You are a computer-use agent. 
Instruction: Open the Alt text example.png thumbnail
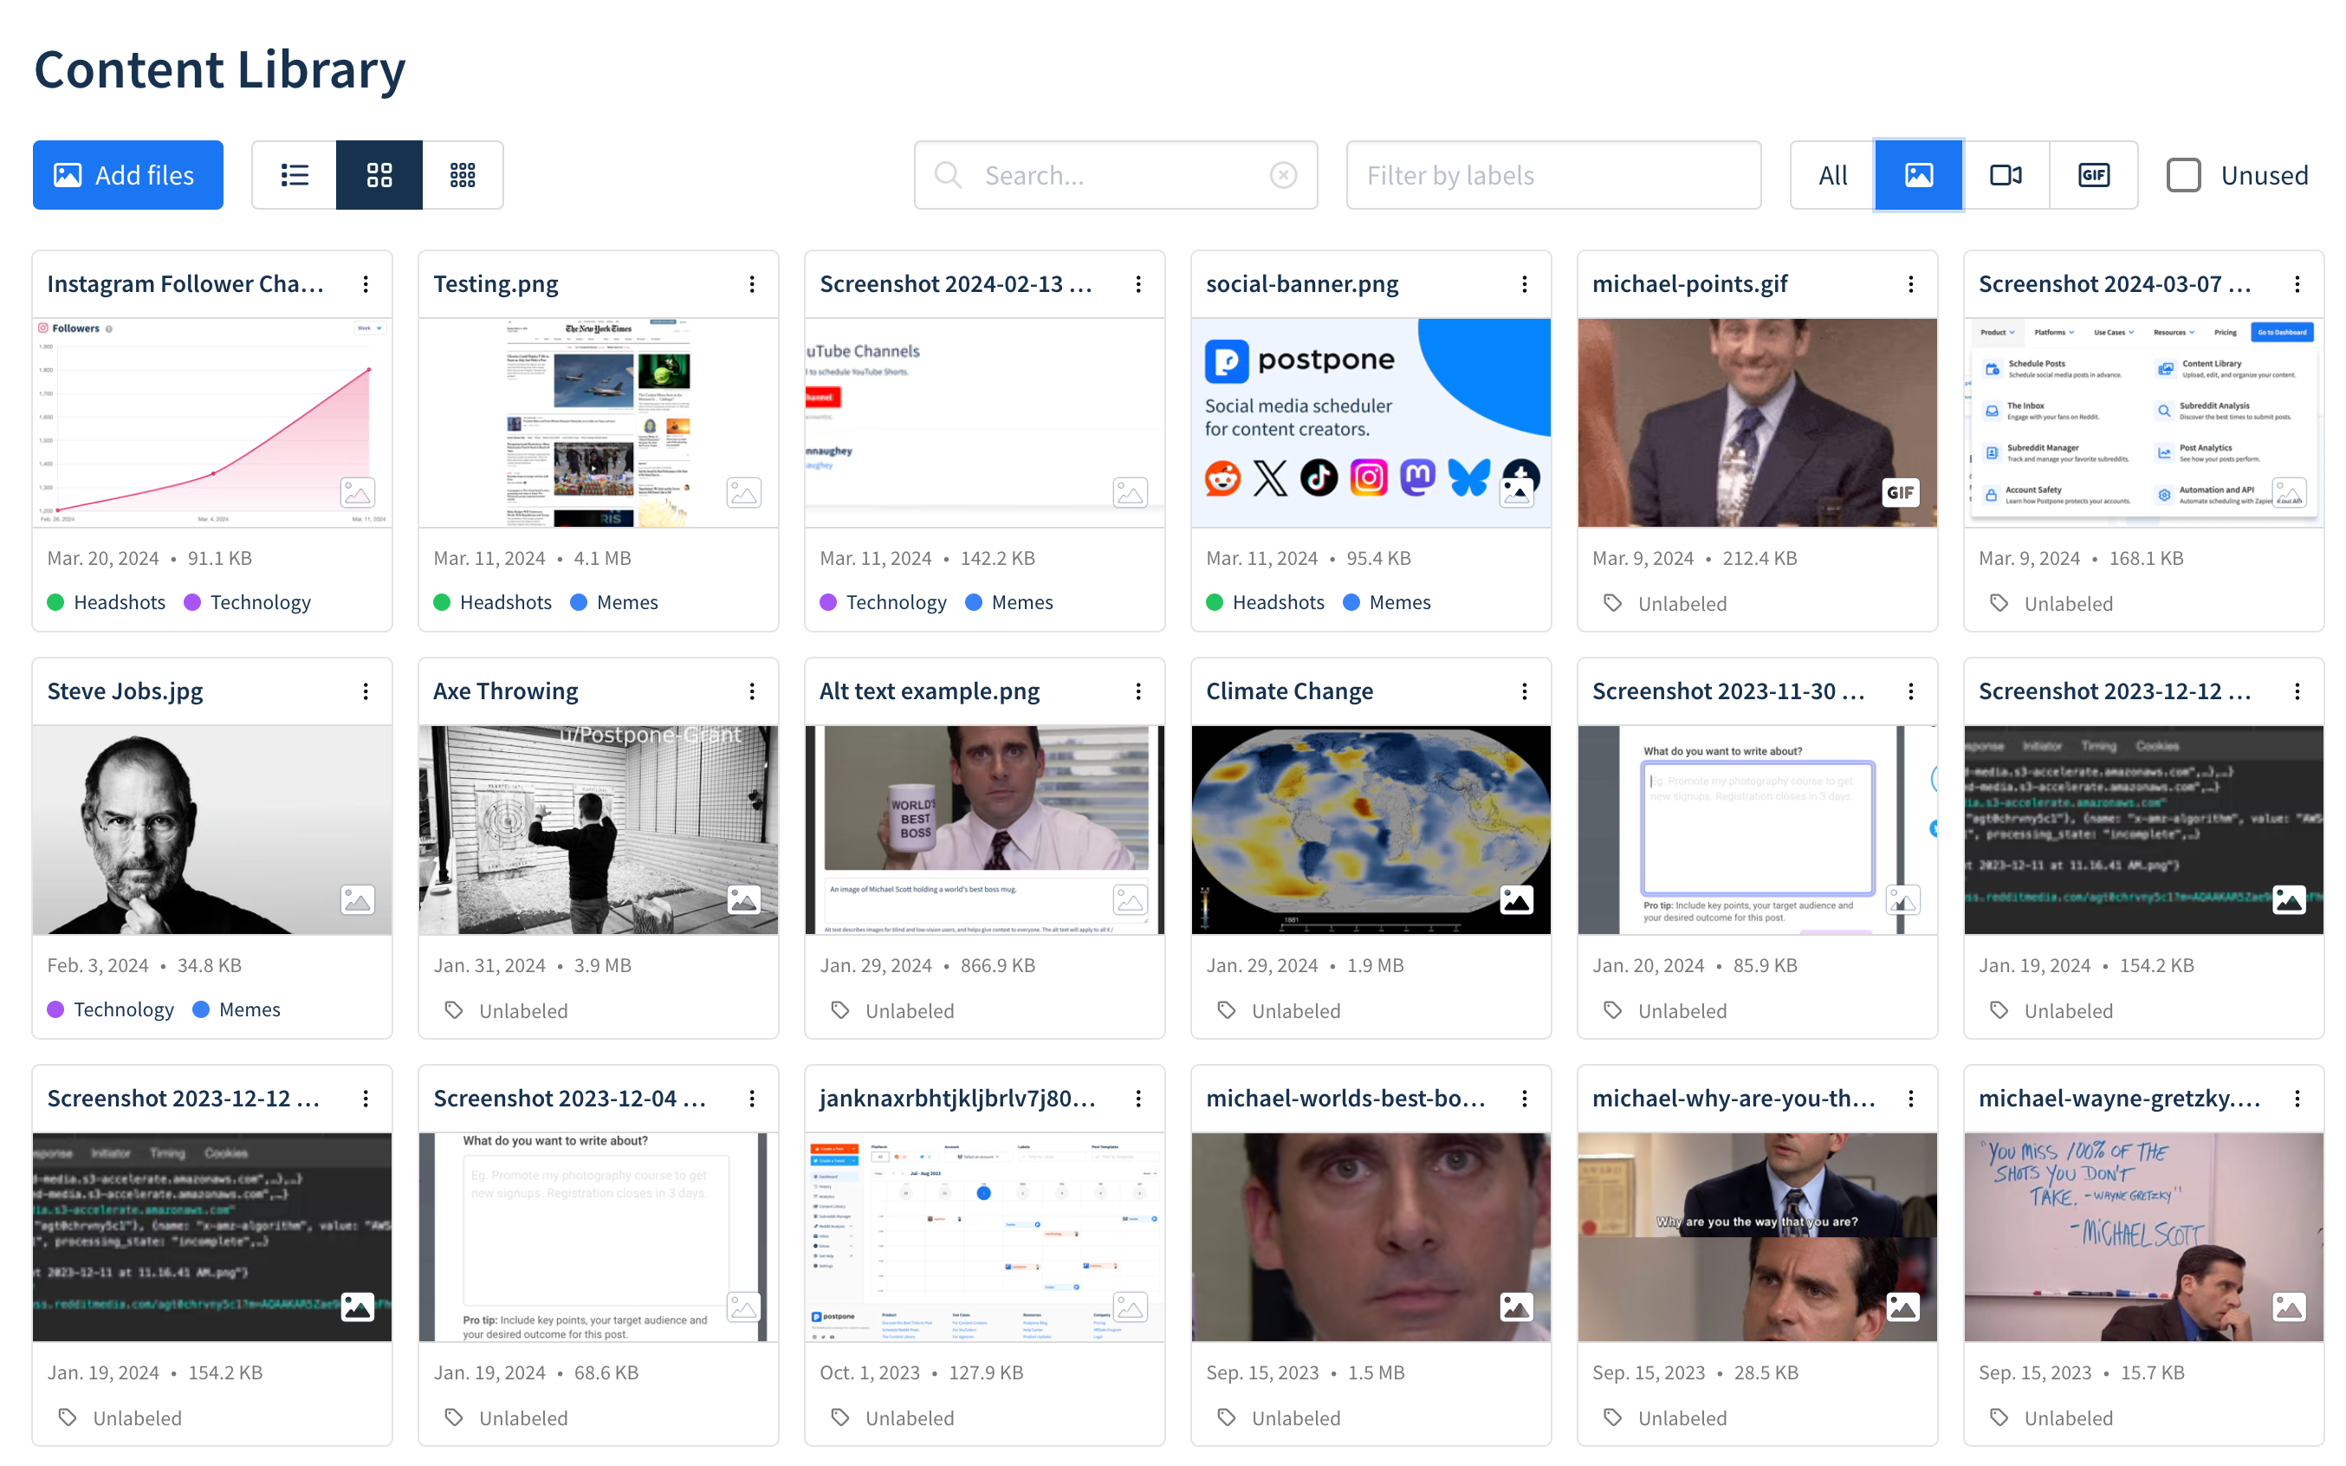985,830
